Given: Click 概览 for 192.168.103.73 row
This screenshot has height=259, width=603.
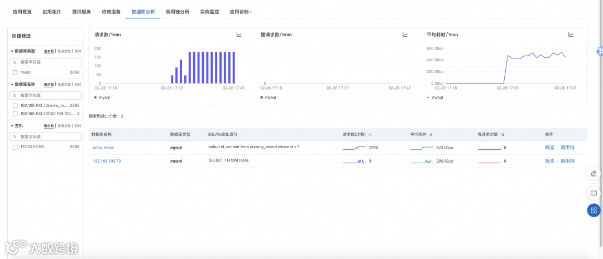Looking at the screenshot, I should coord(549,161).
